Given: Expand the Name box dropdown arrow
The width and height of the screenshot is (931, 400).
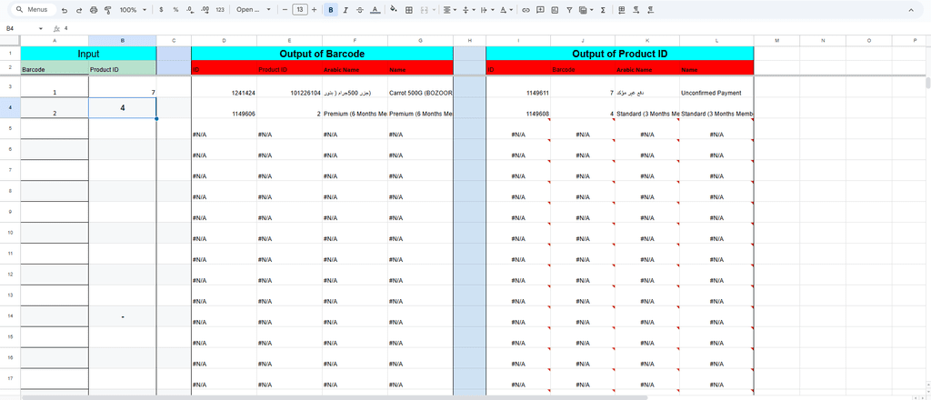Looking at the screenshot, I should (x=41, y=28).
